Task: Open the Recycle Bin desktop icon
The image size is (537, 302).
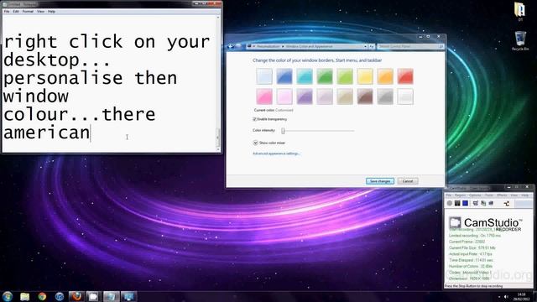Action: [520, 41]
